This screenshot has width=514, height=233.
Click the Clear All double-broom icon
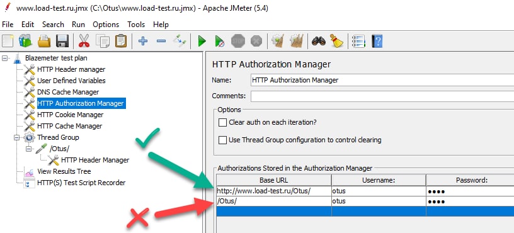coord(296,42)
